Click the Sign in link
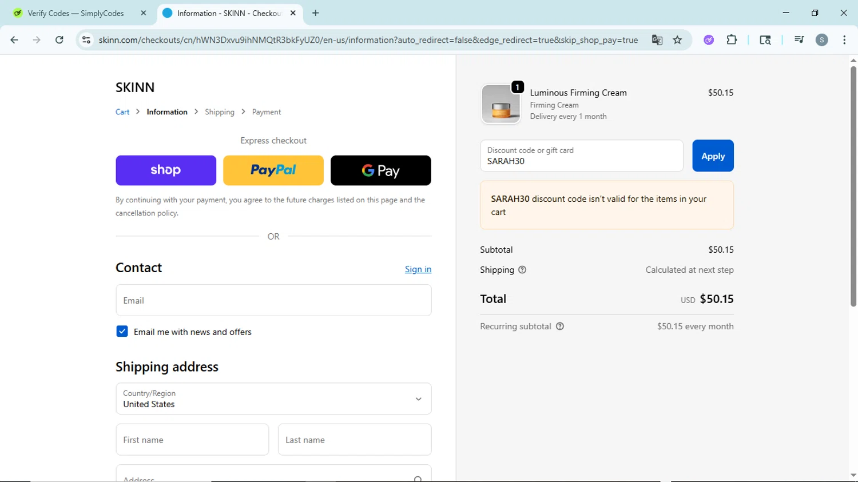Screen dimensions: 858x482 [x=418, y=269]
